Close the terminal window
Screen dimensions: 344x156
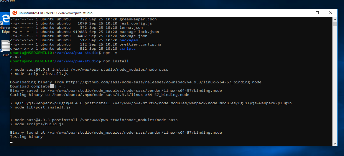point(330,12)
